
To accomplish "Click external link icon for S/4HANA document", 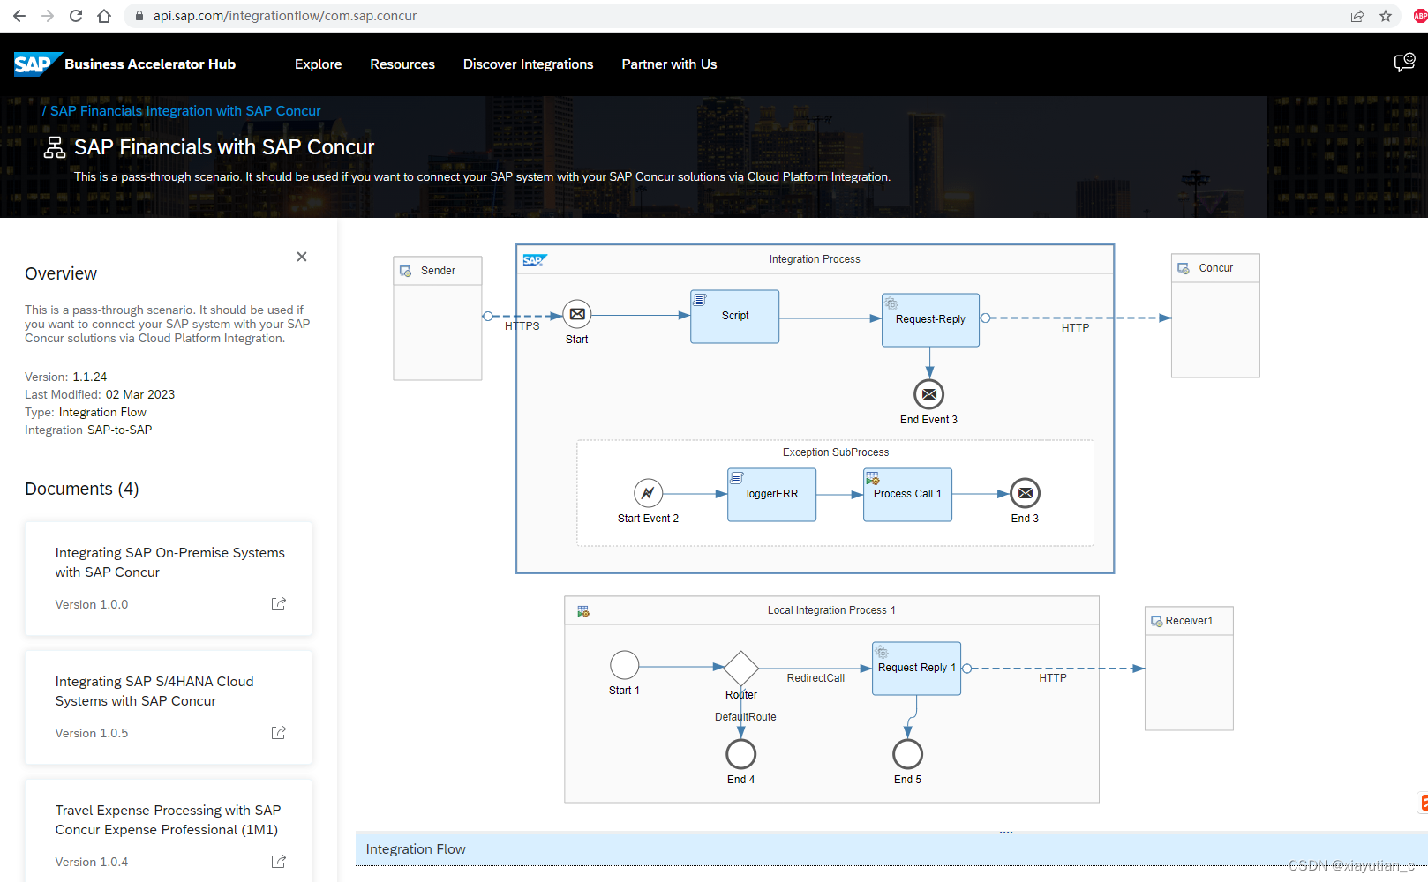I will click(x=279, y=733).
